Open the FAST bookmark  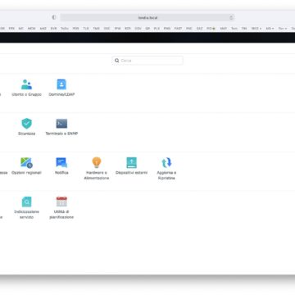pos(178,29)
